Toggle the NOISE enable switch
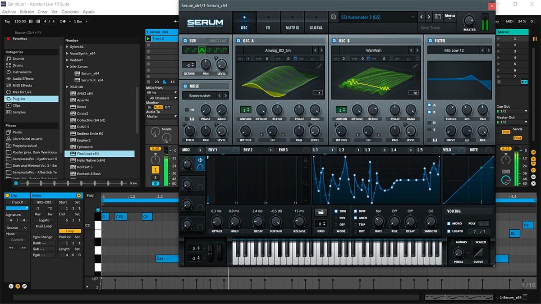This screenshot has height=304, width=541. point(185,86)
